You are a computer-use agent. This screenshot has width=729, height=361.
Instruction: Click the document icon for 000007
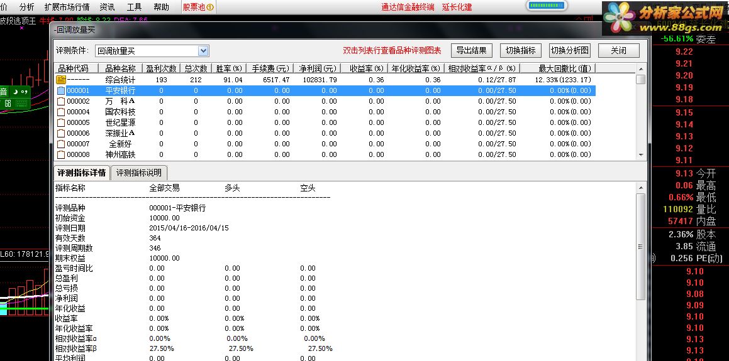(61, 144)
